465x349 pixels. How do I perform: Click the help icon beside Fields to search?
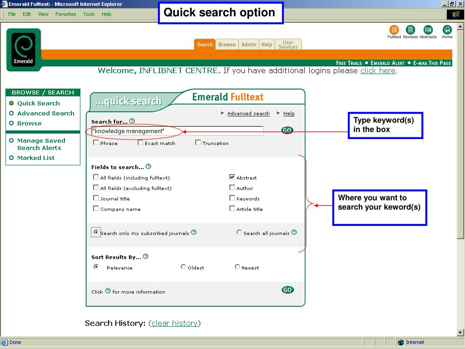[x=148, y=166]
